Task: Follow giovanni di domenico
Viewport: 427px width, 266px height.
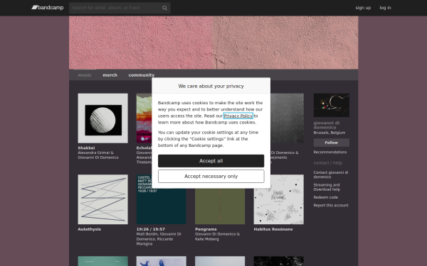Action: point(332,143)
